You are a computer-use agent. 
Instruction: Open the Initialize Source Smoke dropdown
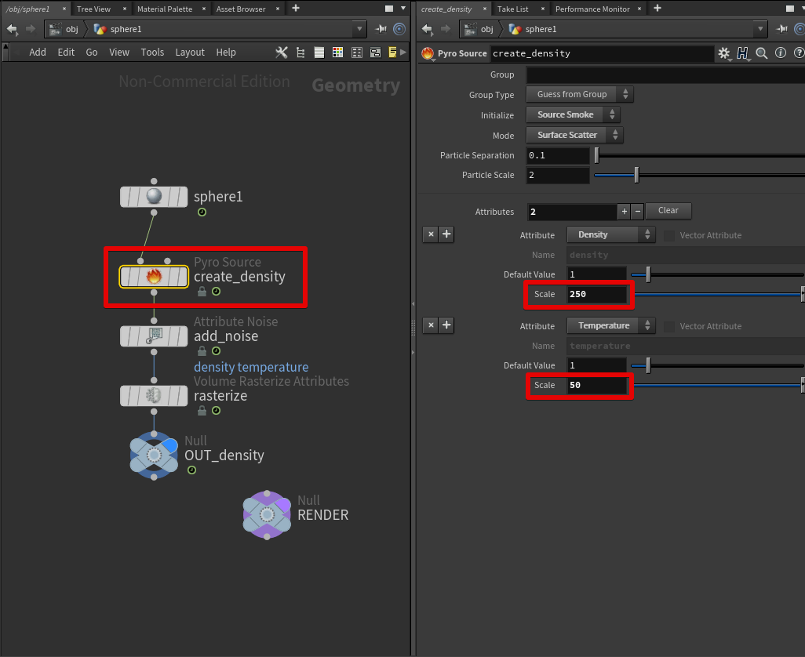571,114
